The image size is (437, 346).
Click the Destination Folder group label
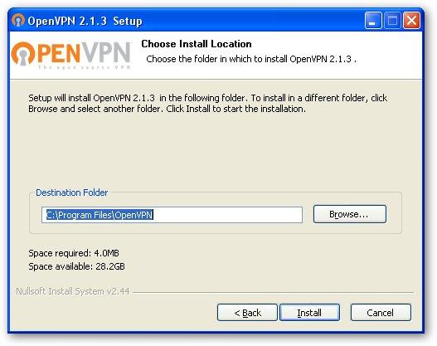tap(71, 192)
